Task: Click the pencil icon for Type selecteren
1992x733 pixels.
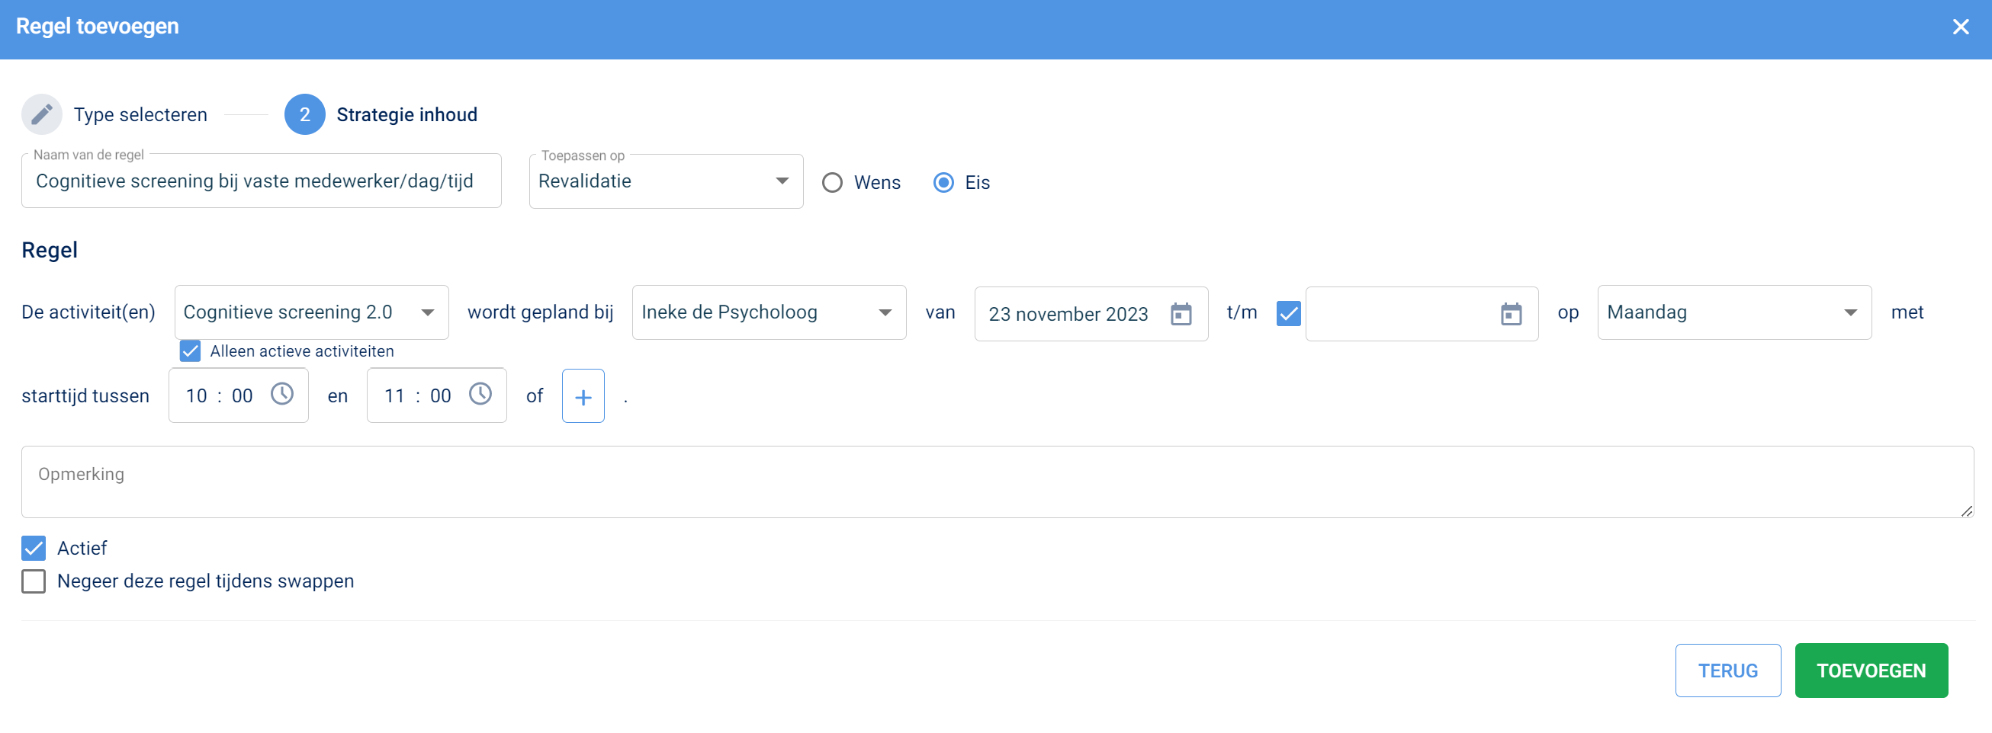Action: coord(42,114)
